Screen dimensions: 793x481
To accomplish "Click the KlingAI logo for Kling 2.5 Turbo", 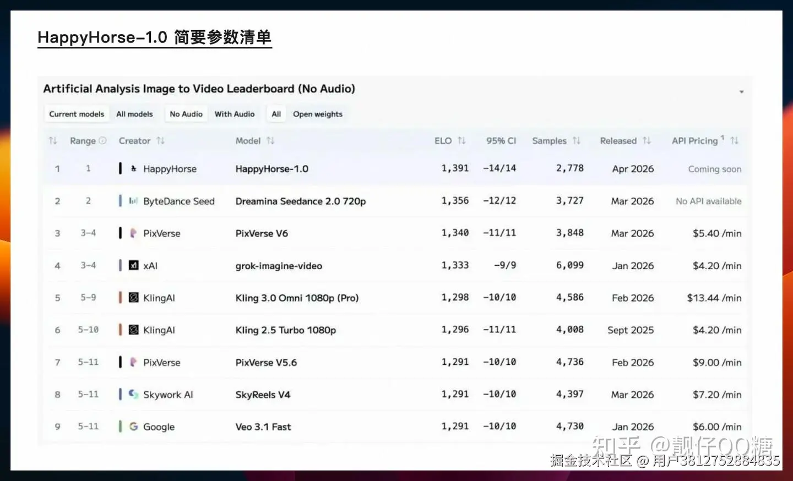I will click(x=133, y=330).
